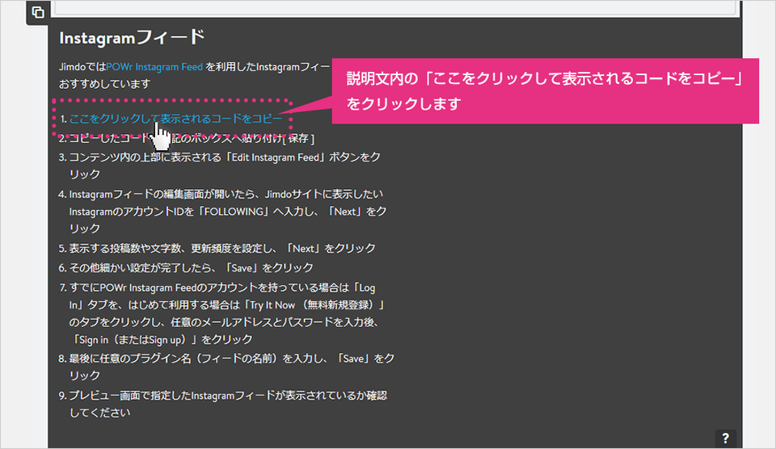Click step 3 text mentioning Edit Instagram Feed
Image resolution: width=776 pixels, height=449 pixels.
(x=225, y=166)
